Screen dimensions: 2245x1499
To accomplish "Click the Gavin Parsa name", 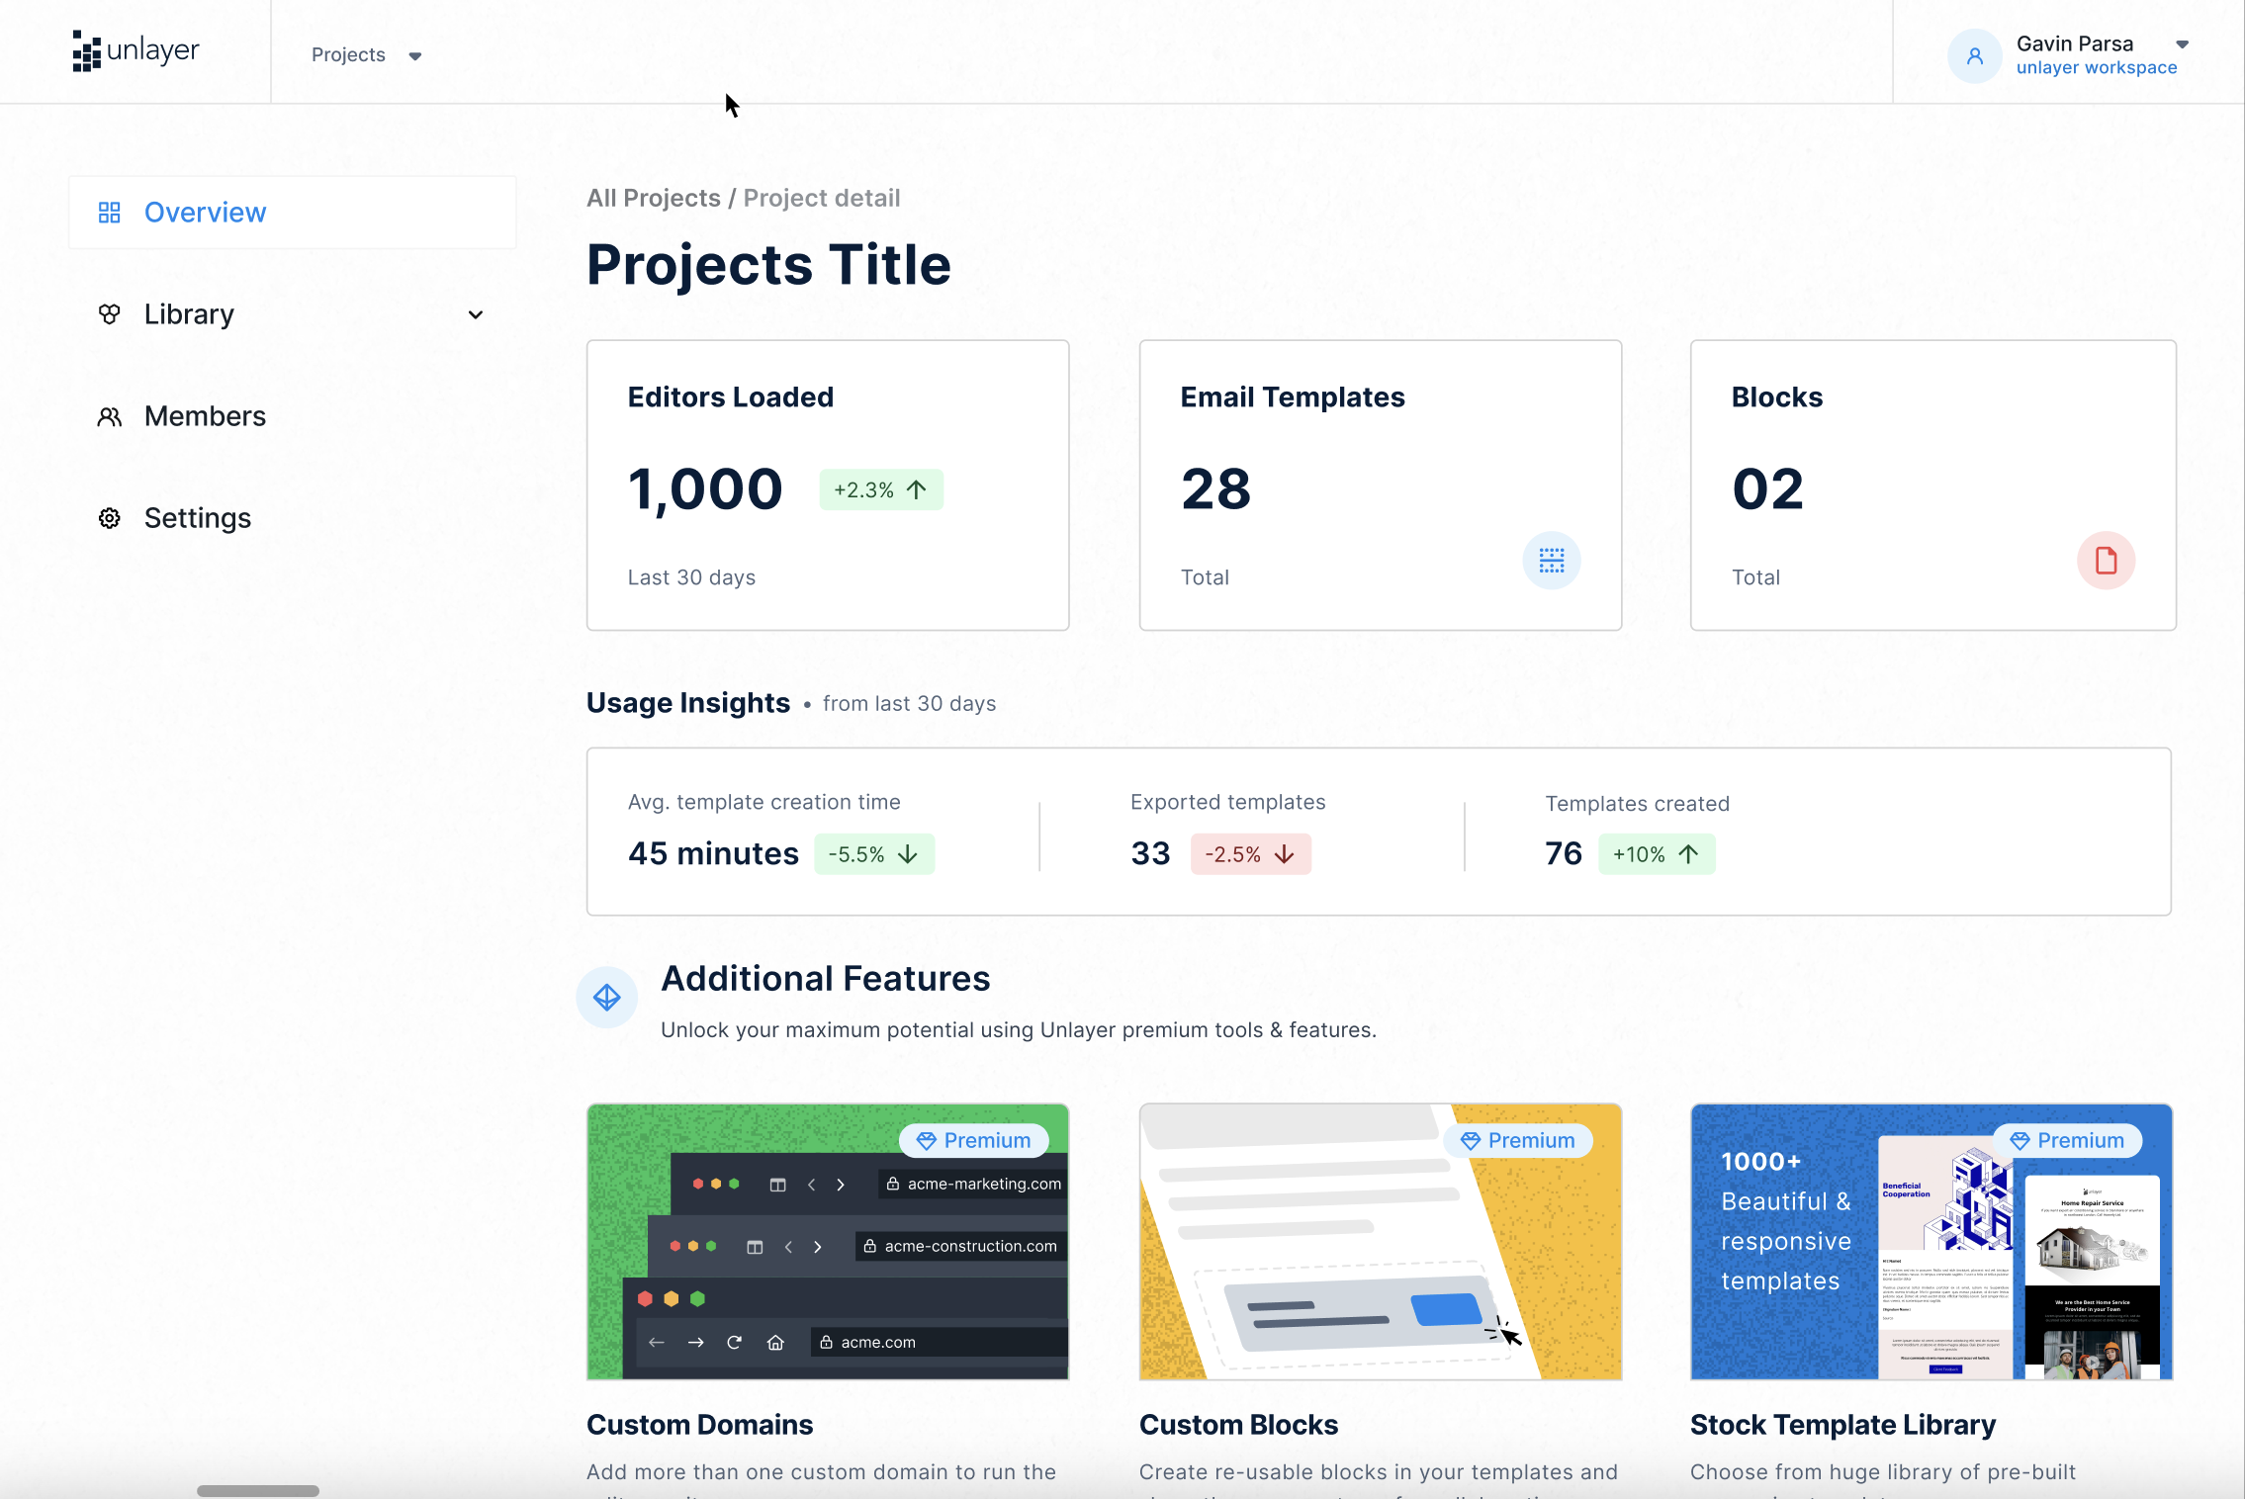I will 2075,44.
